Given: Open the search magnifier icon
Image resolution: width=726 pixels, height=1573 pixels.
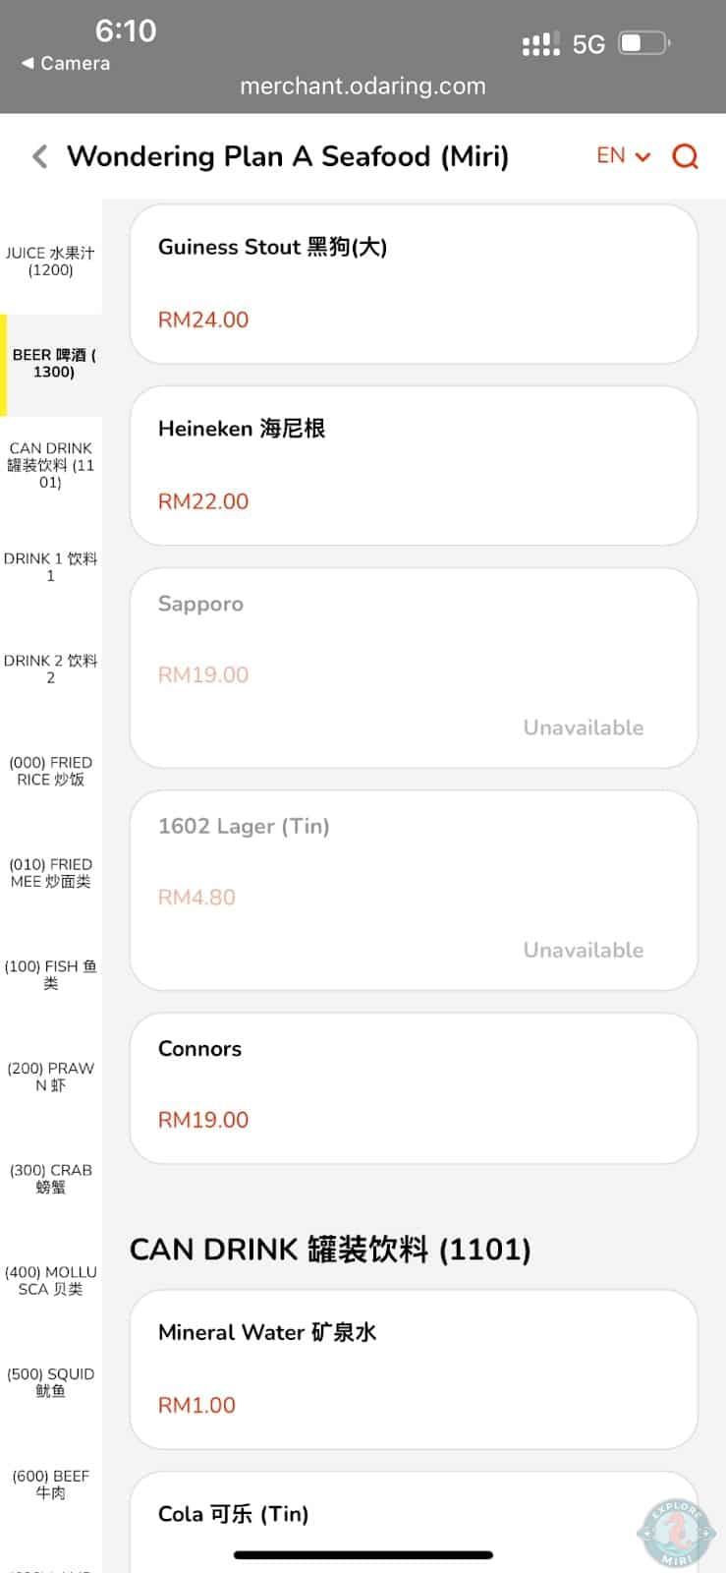Looking at the screenshot, I should click(x=685, y=156).
